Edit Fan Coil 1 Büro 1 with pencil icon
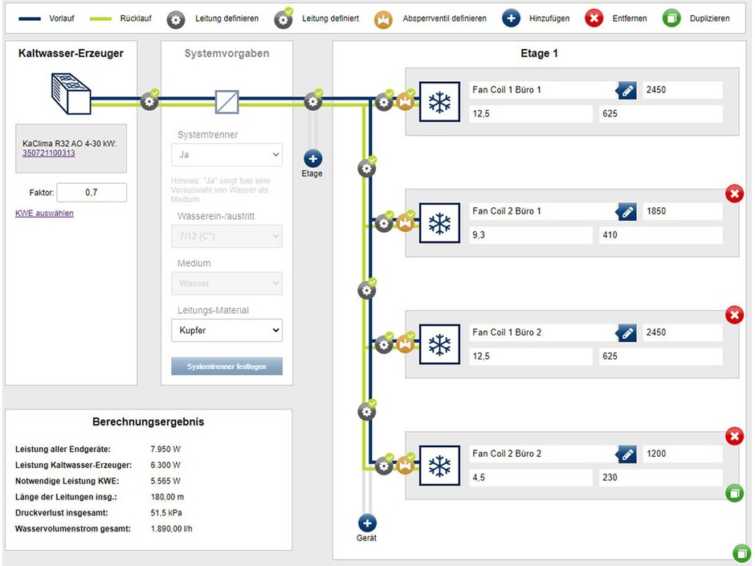The image size is (755, 566). pyautogui.click(x=626, y=91)
